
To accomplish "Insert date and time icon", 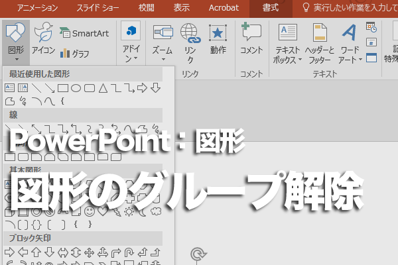I will point(371,27).
